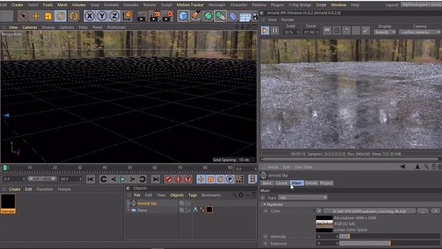Switch to the Project attributes tab
The height and width of the screenshot is (249, 442).
[x=326, y=183]
